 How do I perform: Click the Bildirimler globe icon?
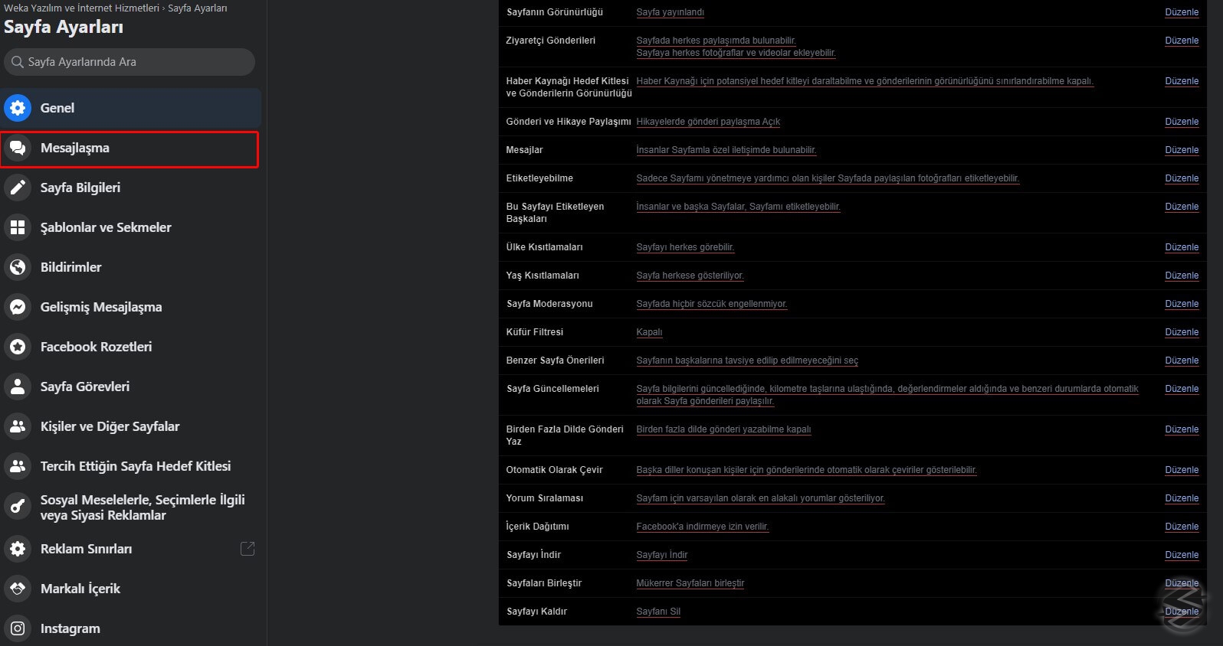(18, 267)
